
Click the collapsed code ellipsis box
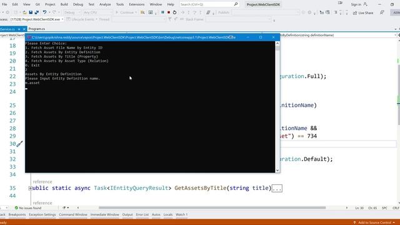(277, 189)
